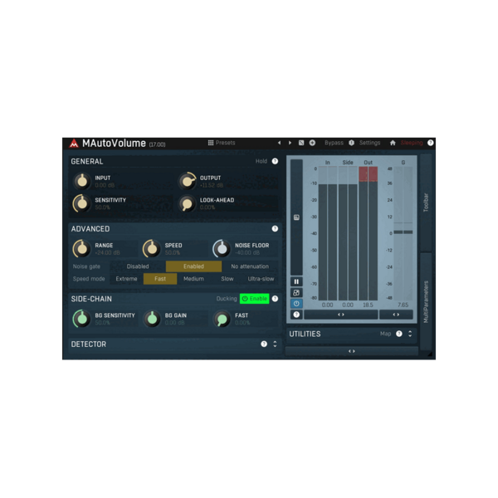Click the G meter value 7.65
The image size is (498, 498).
point(403,305)
